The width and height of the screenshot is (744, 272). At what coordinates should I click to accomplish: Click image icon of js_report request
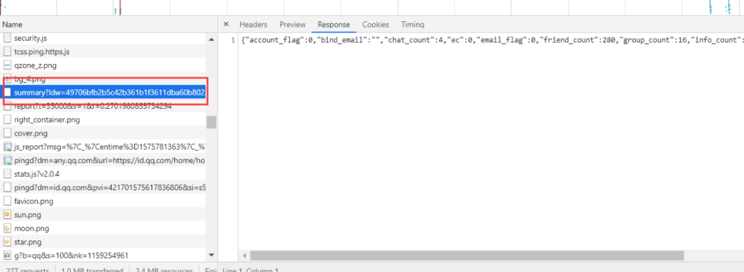(x=7, y=147)
